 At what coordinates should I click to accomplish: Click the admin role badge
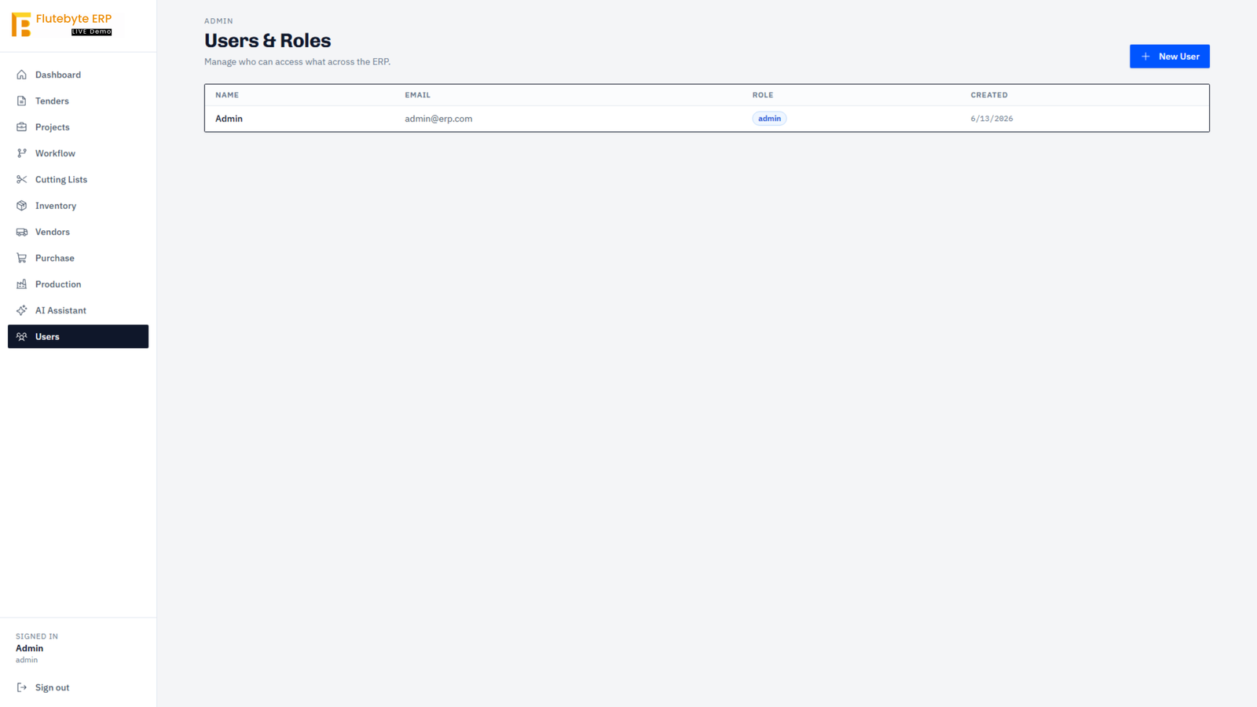[769, 119]
